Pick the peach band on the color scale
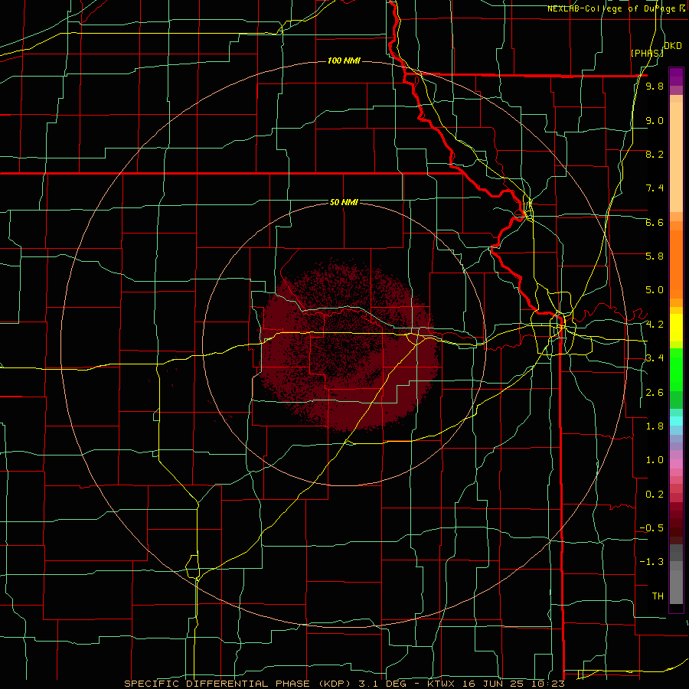 pos(676,157)
